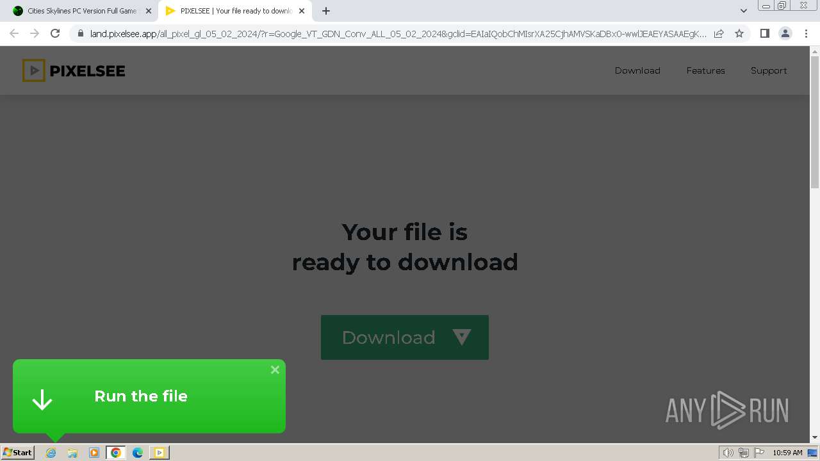Minimize the Chrome window

point(766,5)
